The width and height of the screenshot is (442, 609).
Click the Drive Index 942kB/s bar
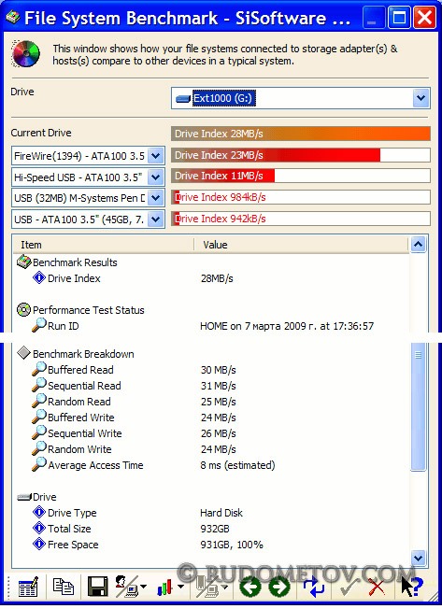point(301,219)
